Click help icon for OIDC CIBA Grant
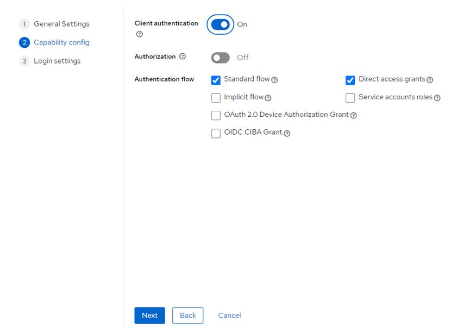This screenshot has width=470, height=328. tap(287, 134)
